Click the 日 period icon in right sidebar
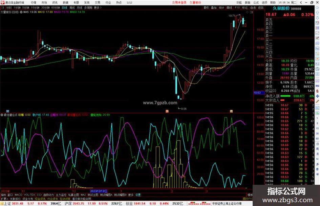This screenshot has height=206, width=320. coord(318,144)
